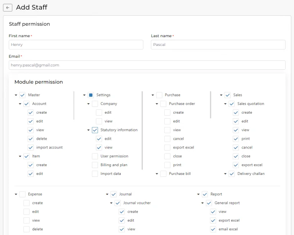The image size is (294, 235).
Task: Collapse the Expense module tree
Action: tap(16, 194)
